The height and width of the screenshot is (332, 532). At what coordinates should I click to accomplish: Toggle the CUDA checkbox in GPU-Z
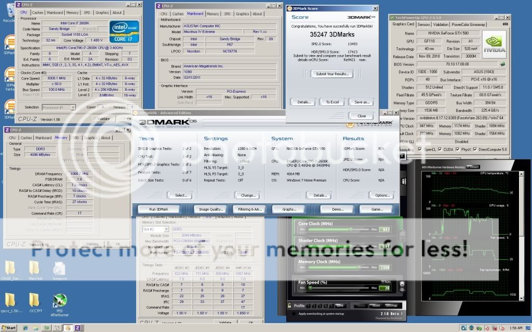point(438,148)
